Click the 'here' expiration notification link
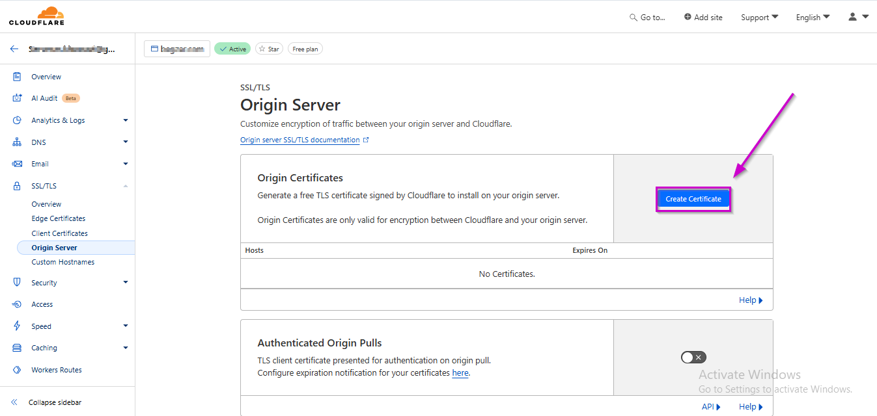The image size is (877, 416). 460,373
